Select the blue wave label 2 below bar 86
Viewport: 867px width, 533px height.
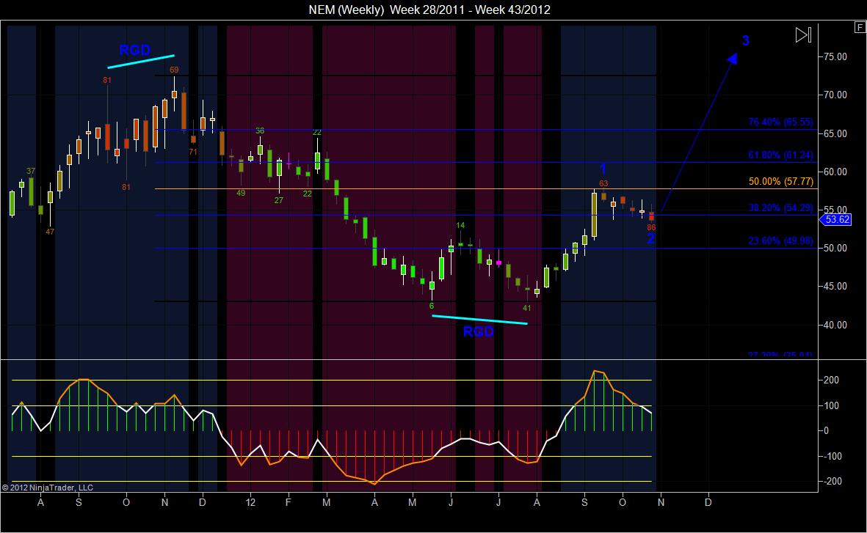651,238
